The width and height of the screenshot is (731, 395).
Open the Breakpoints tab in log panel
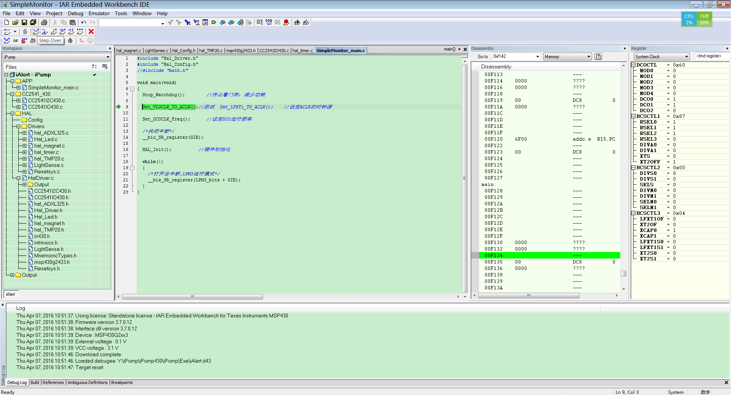pos(122,382)
